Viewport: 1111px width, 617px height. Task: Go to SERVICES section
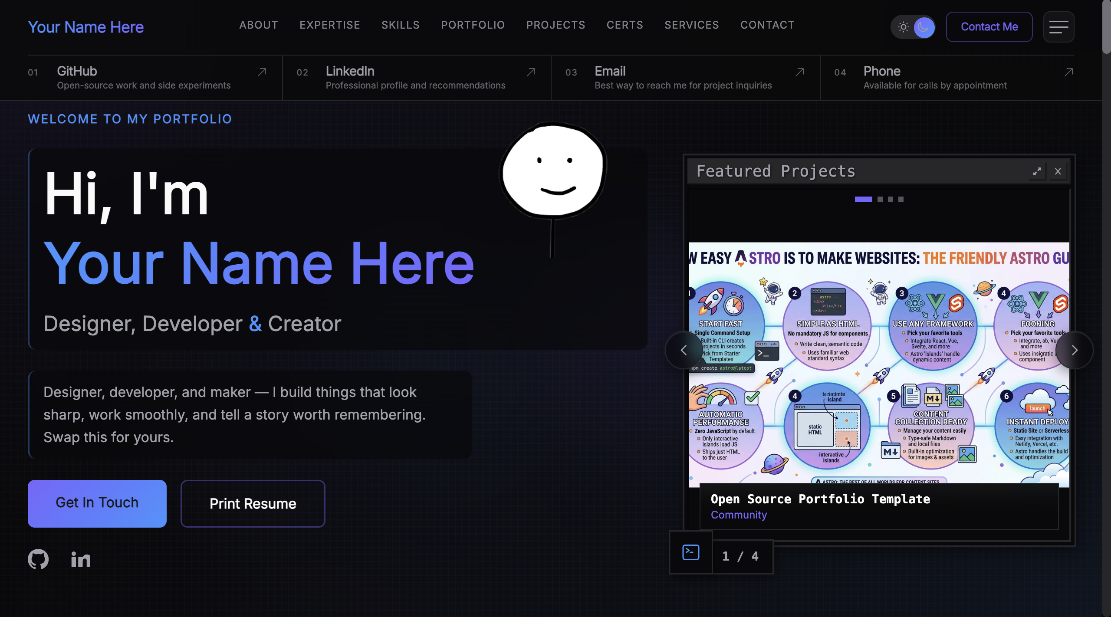coord(692,25)
